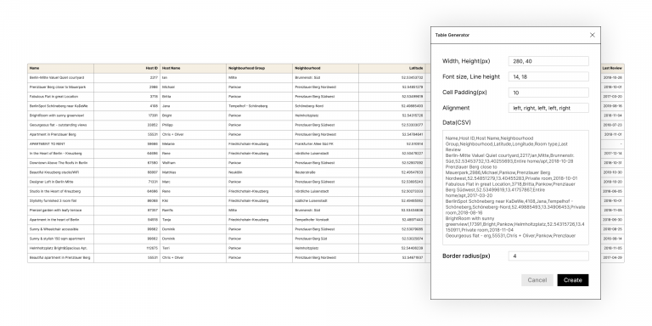Select the Host ID column header
Viewport: 652px width, 326px height.
pos(126,68)
